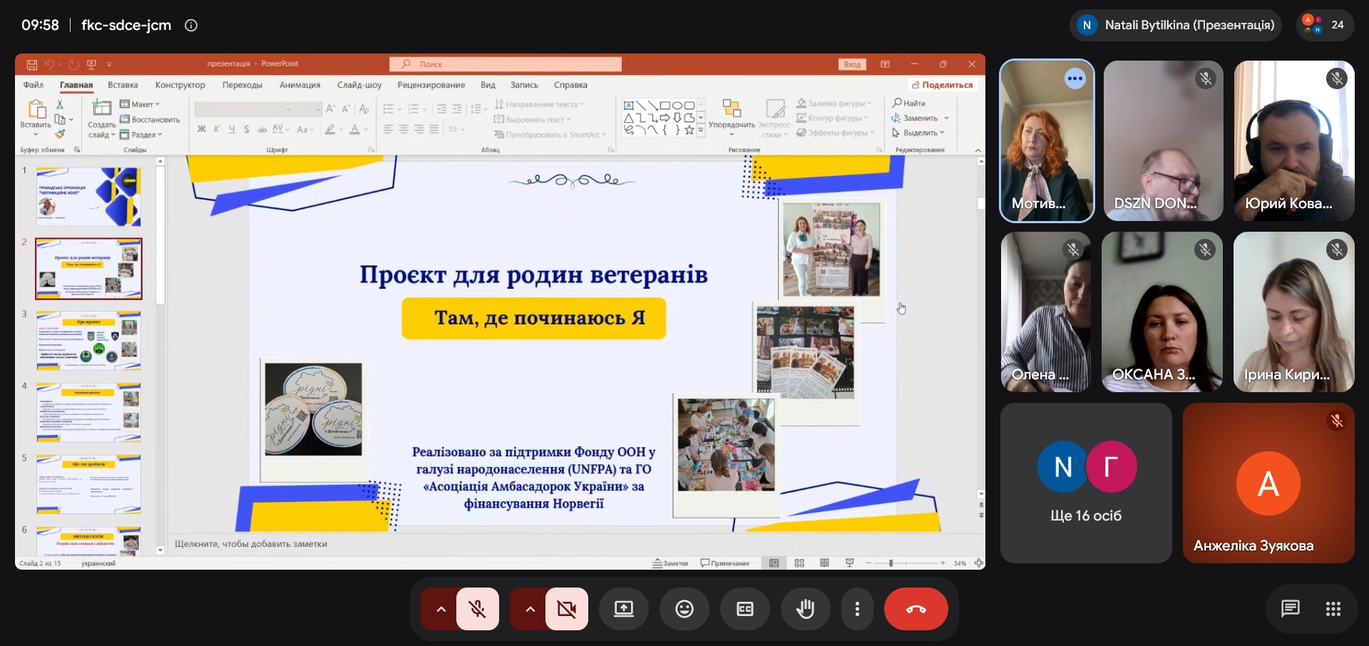Toggle Заметки notes in status bar
The height and width of the screenshot is (646, 1369).
[670, 563]
